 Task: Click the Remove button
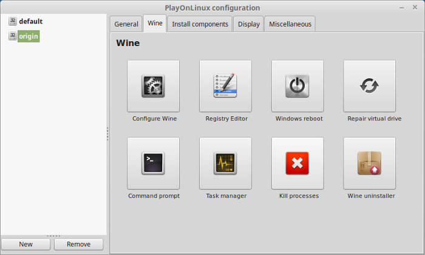(78, 244)
